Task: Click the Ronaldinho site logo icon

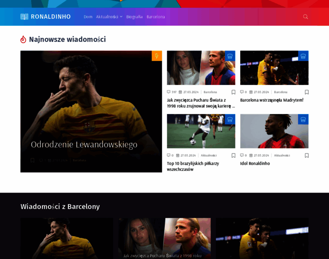Action: [24, 17]
